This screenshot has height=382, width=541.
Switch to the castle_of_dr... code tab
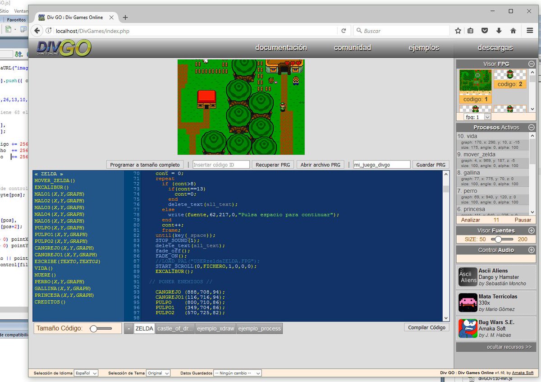click(x=175, y=328)
